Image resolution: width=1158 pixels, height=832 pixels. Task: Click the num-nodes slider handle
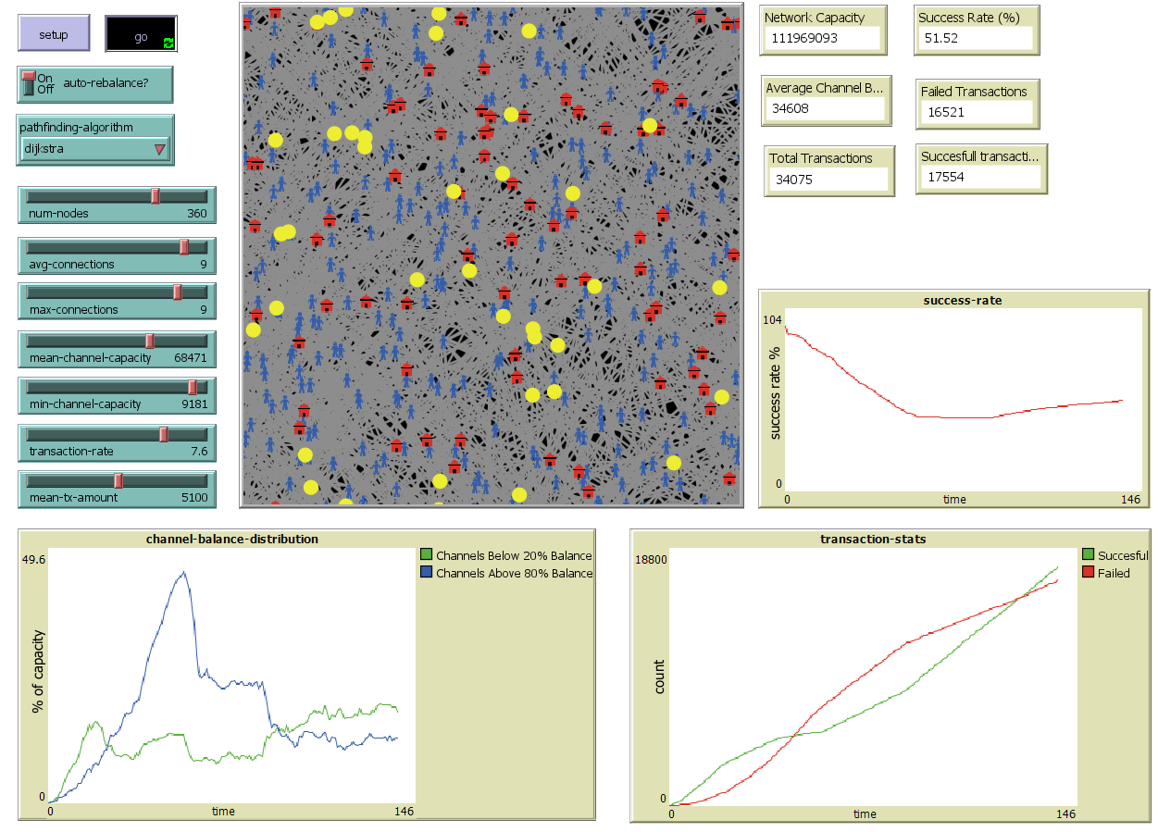pyautogui.click(x=156, y=196)
